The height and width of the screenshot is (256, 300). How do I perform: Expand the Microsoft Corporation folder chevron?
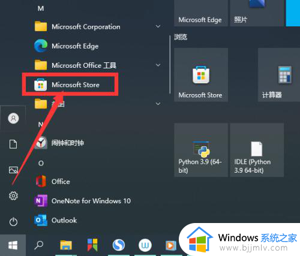[x=158, y=26]
